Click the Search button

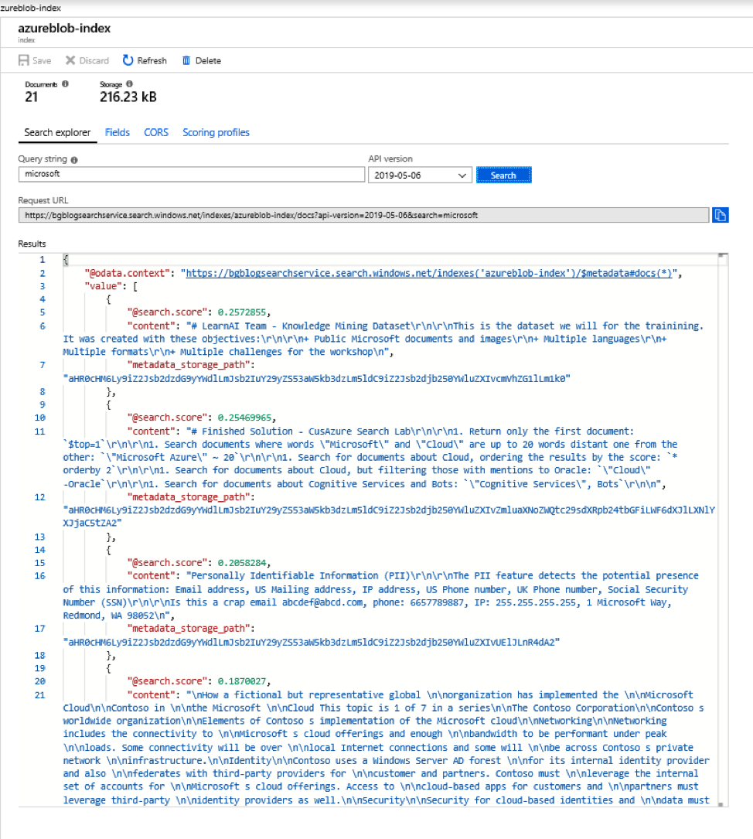[503, 175]
